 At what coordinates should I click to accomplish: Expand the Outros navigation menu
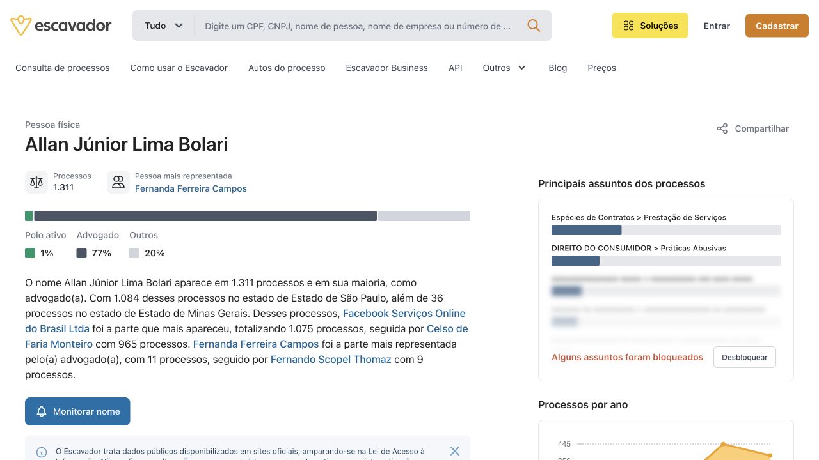[x=505, y=68]
